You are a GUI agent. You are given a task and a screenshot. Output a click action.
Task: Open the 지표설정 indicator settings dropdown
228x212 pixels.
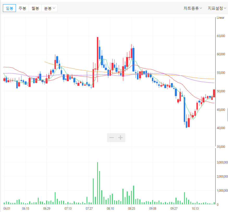[x=217, y=8]
